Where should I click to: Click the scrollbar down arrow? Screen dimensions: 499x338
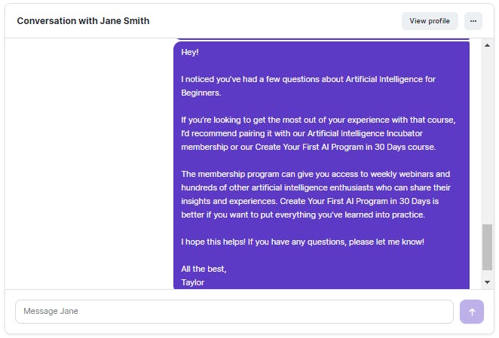click(487, 282)
